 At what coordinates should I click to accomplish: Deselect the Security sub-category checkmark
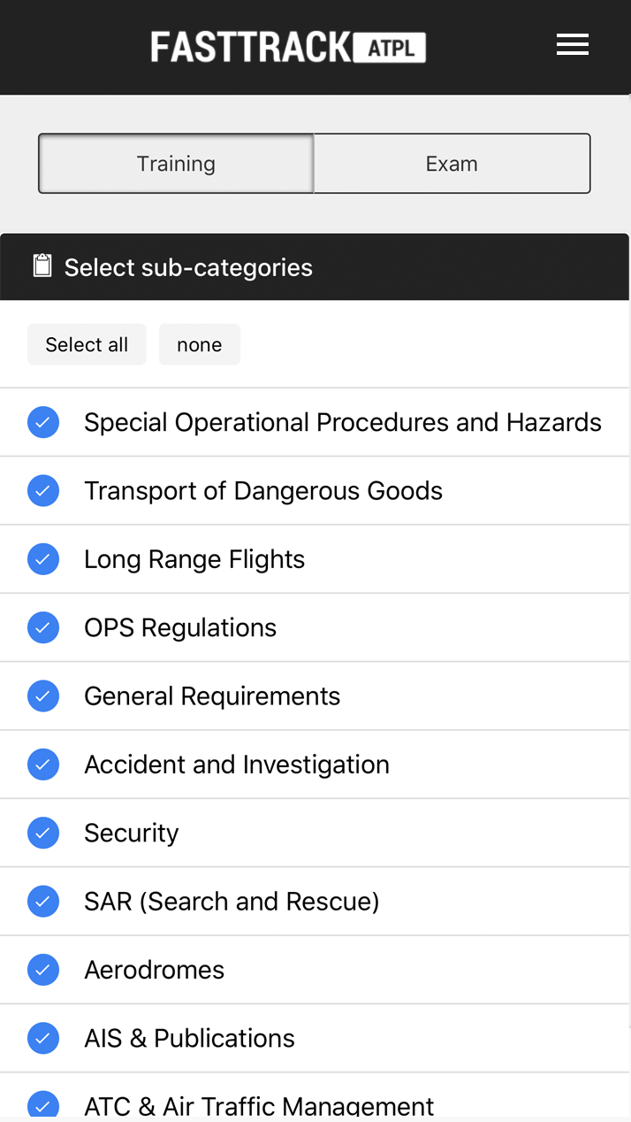point(43,833)
